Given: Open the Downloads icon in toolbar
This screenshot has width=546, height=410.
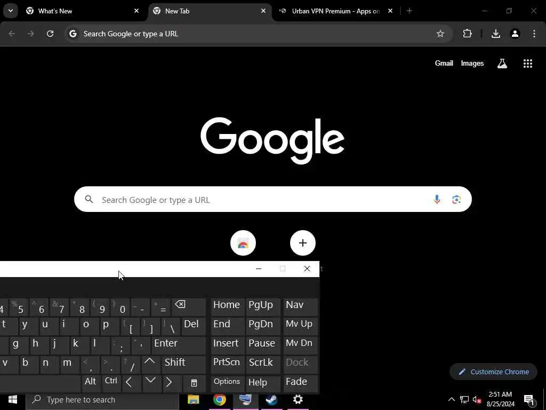Looking at the screenshot, I should point(496,34).
